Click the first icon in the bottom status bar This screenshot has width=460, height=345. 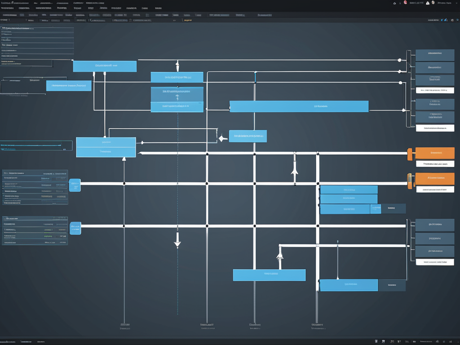(x=376, y=342)
